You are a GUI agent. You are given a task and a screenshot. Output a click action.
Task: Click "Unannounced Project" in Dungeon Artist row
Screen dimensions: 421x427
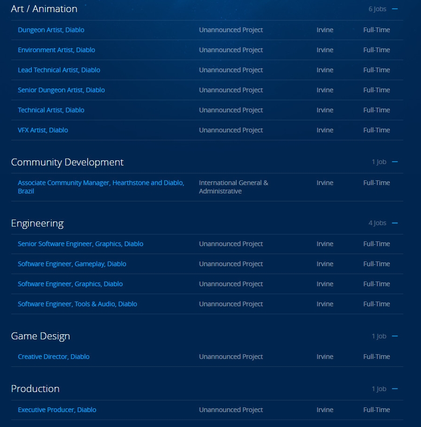(x=231, y=30)
